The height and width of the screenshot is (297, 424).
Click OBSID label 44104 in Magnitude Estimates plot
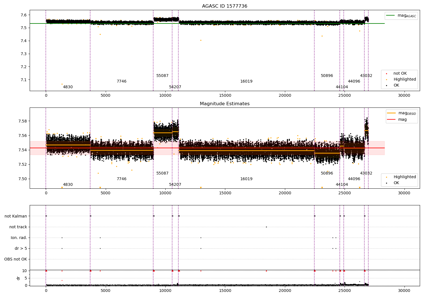[342, 185]
